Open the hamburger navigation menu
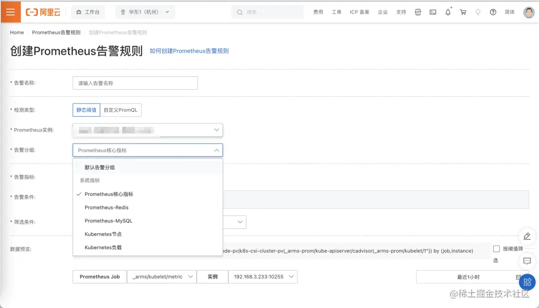 point(10,12)
